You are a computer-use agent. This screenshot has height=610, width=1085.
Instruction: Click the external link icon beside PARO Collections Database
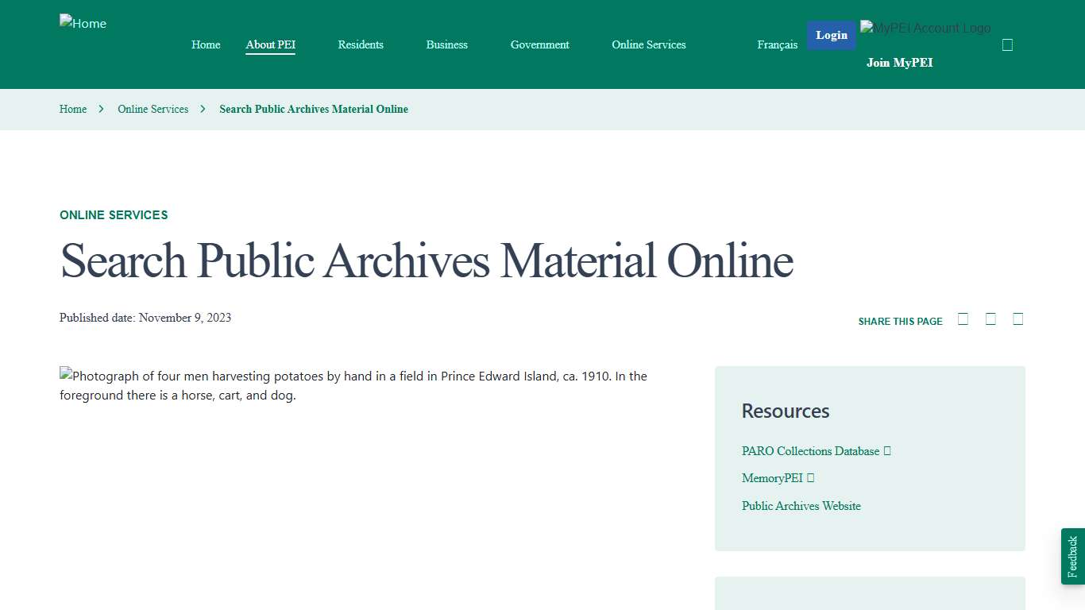pyautogui.click(x=887, y=450)
